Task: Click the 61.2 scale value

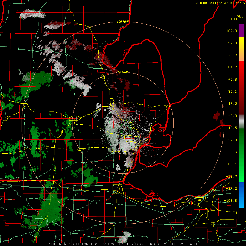Action: click(233, 67)
